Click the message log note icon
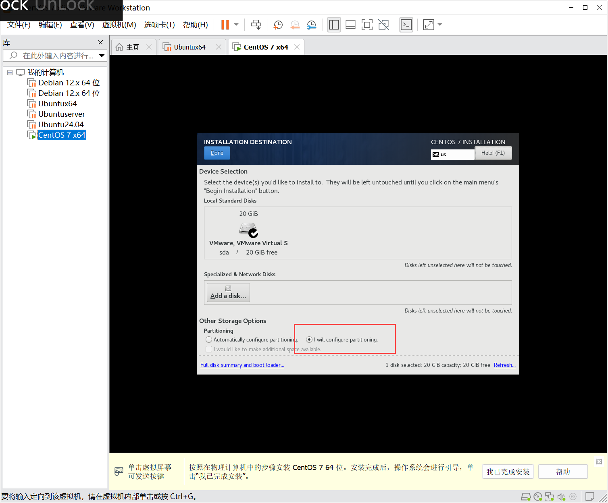The height and width of the screenshot is (503, 608). tap(590, 497)
